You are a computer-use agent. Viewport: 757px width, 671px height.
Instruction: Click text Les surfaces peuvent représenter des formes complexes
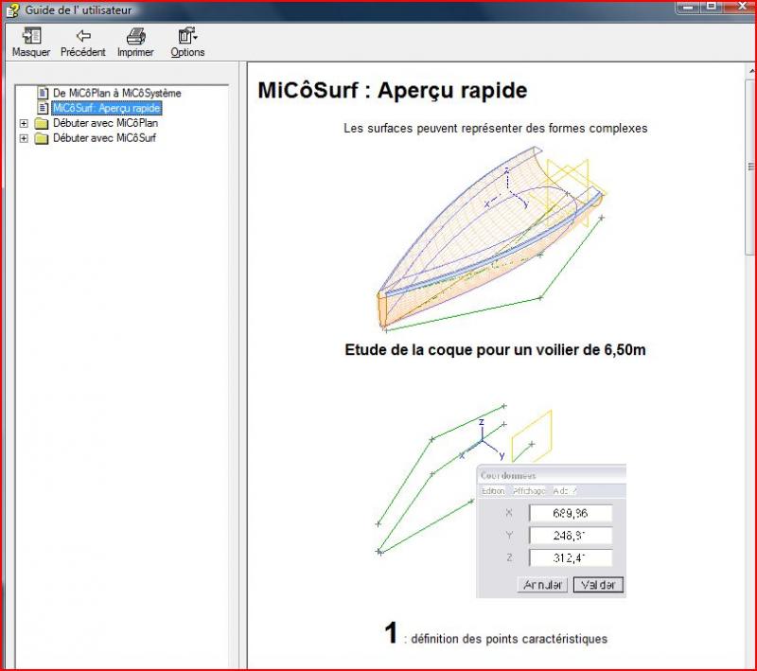click(495, 129)
